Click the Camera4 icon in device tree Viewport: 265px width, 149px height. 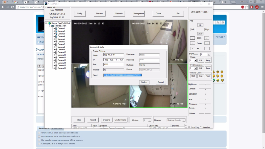click(x=56, y=36)
